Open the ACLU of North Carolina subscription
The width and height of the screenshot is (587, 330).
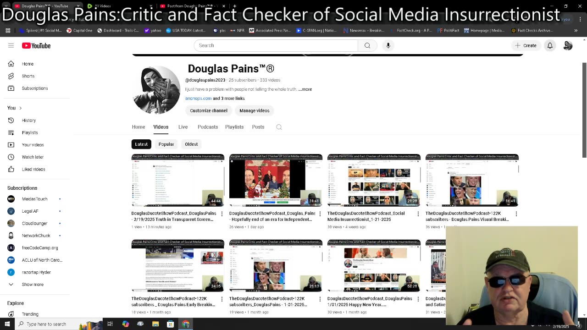coord(36,260)
